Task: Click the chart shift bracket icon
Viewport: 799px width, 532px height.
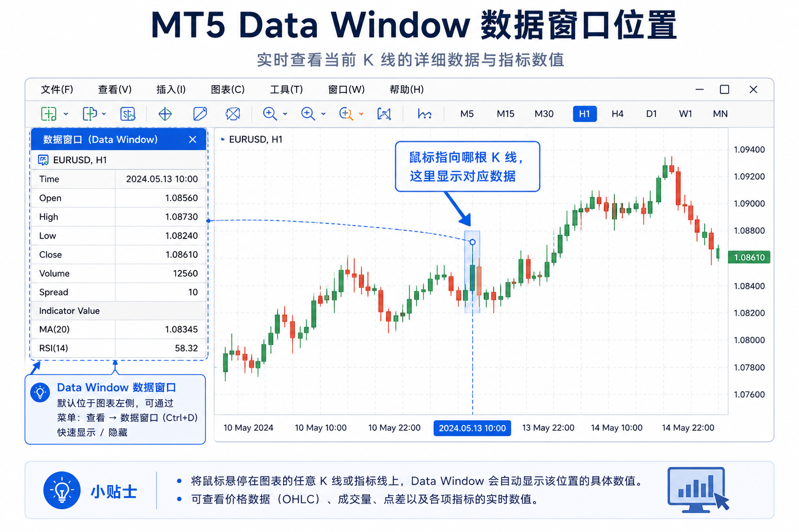Action: [384, 114]
